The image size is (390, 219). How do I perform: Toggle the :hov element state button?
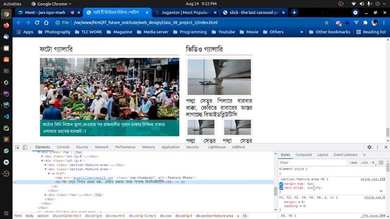tap(353, 162)
